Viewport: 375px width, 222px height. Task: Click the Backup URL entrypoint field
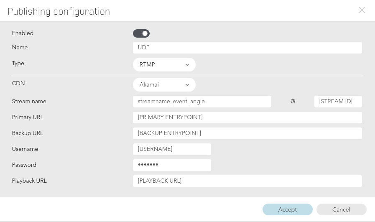pos(247,133)
